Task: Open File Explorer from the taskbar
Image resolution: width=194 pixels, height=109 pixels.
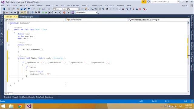Action: pyautogui.click(x=11, y=106)
